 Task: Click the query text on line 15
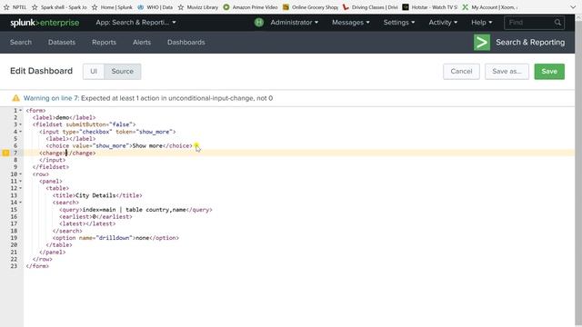[x=134, y=210]
